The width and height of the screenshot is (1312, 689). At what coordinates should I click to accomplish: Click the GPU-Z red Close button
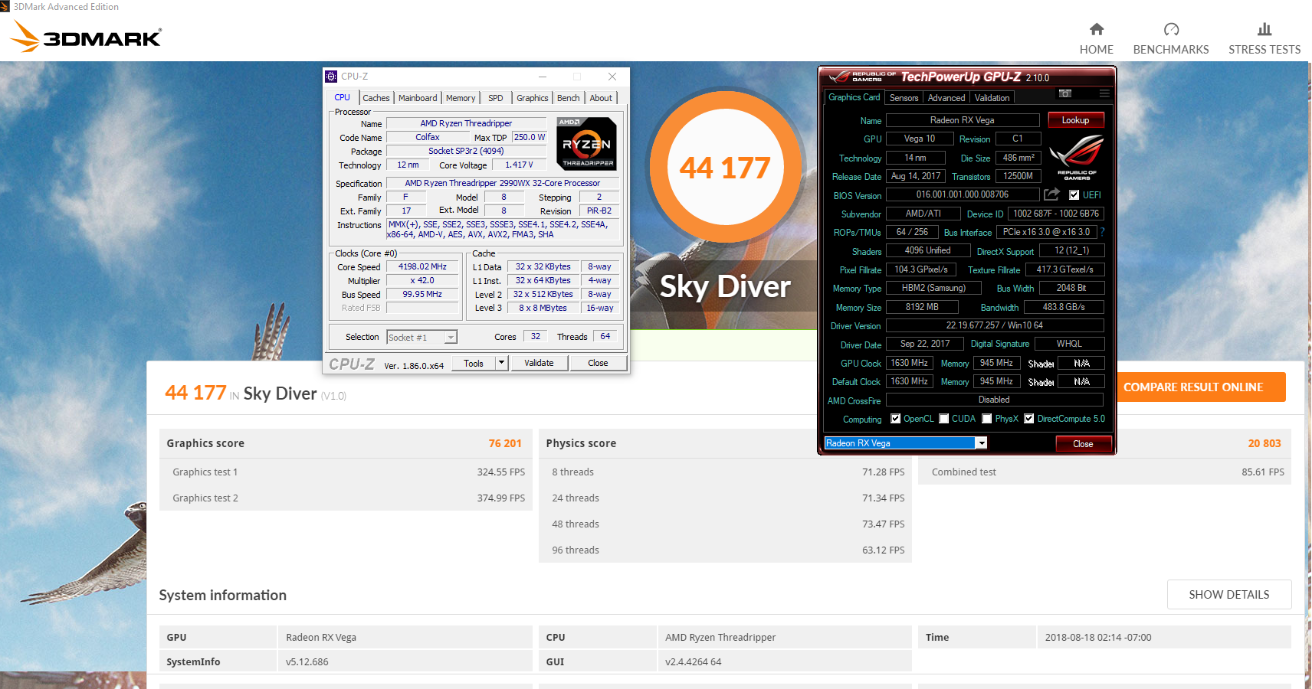[1083, 444]
